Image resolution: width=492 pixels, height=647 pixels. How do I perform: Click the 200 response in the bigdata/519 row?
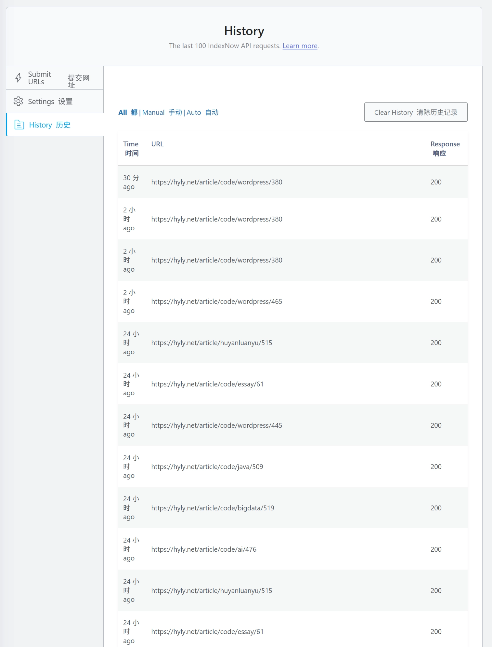point(436,508)
